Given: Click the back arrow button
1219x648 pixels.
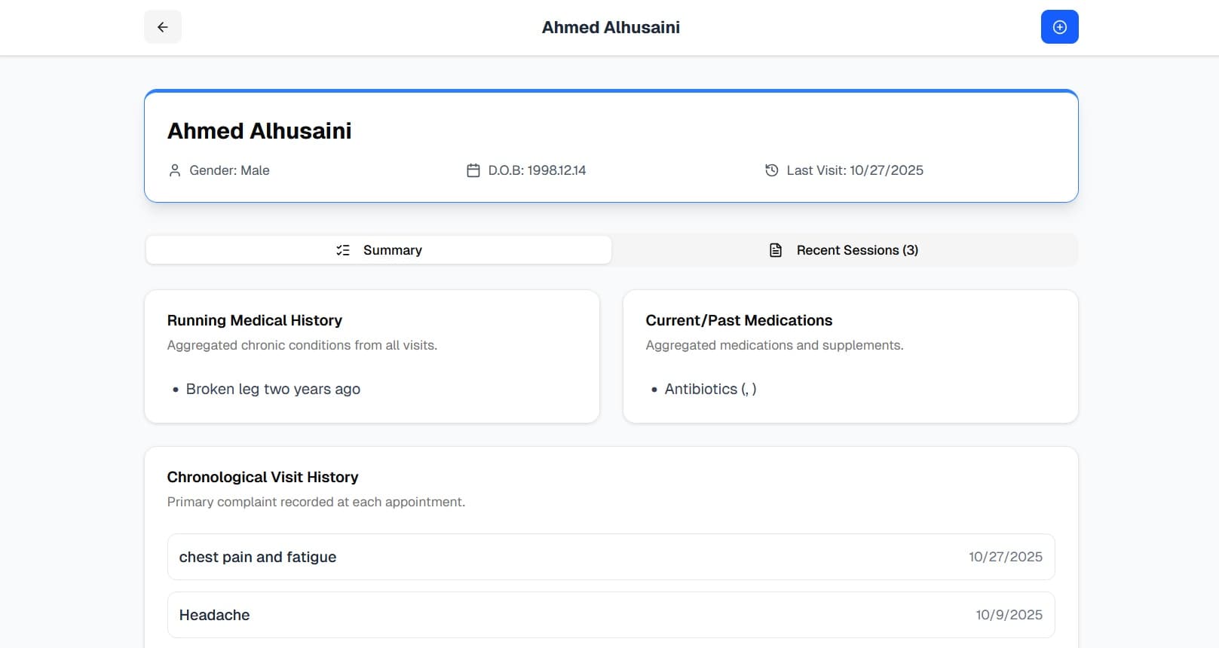Looking at the screenshot, I should pyautogui.click(x=163, y=27).
